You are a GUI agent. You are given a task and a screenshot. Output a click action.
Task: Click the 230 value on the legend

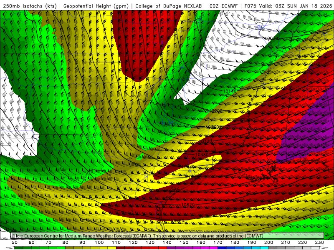coord(319,242)
